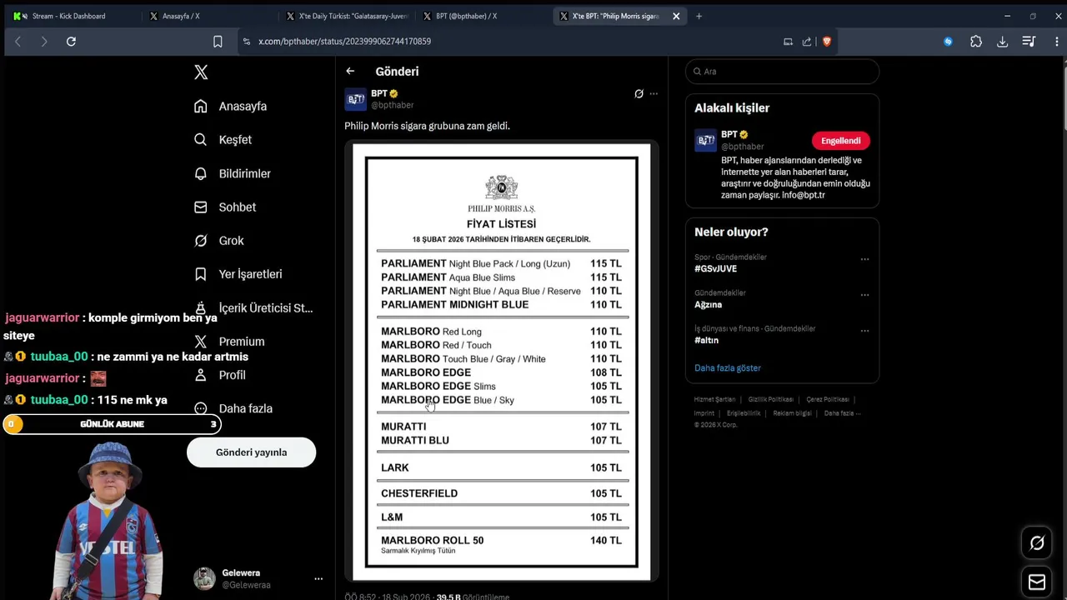Switch to the Stream - Kick Dashboard tab
Viewport: 1067px width, 600px height.
pyautogui.click(x=68, y=16)
